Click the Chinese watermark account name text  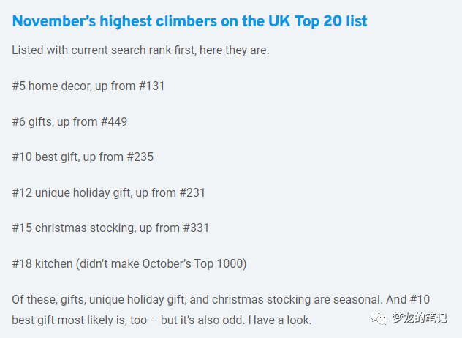(x=420, y=318)
